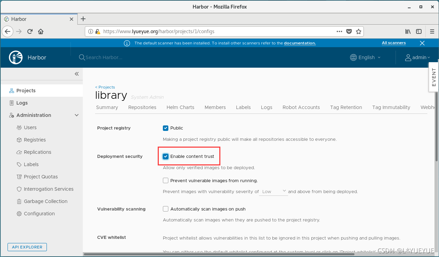439x257 pixels.
Task: Switch to the Tag Retention tab
Action: tap(346, 107)
